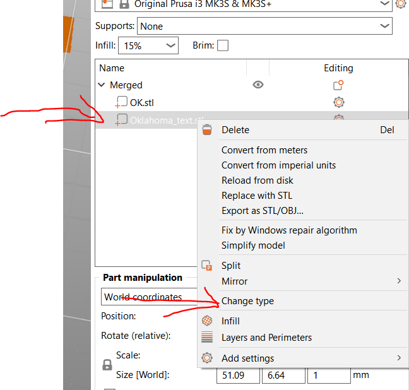Expand Add settings submenu arrow

click(399, 358)
